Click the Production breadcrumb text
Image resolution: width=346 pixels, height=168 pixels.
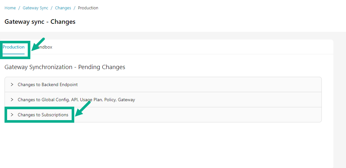pyautogui.click(x=88, y=8)
